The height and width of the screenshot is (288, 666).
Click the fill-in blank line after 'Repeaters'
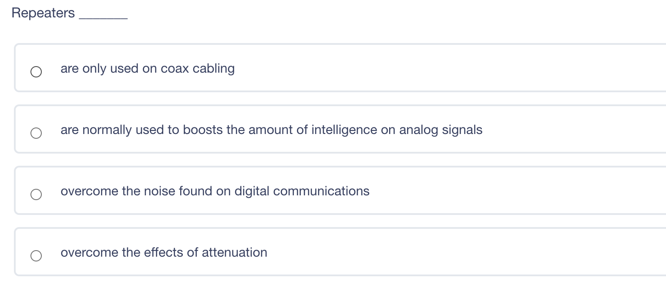pyautogui.click(x=103, y=16)
